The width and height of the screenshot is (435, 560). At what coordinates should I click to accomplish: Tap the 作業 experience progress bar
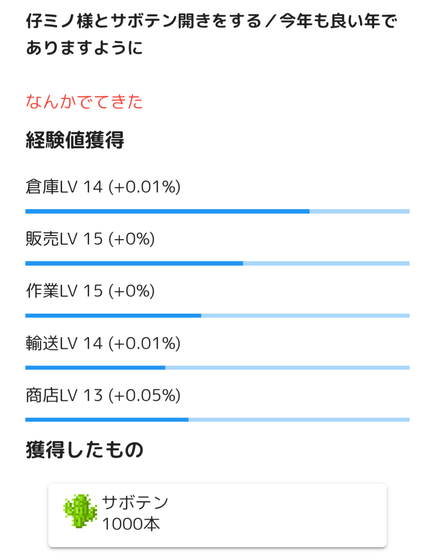tap(217, 316)
